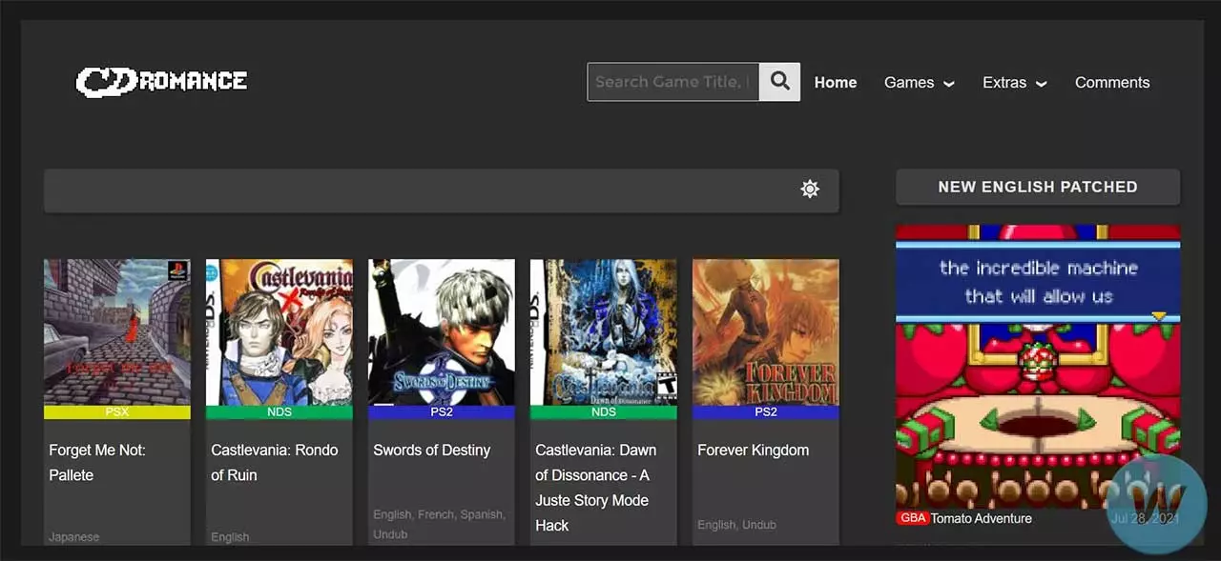Click the NDS label under Castlevania: Dawn of Dissonance

coord(604,412)
